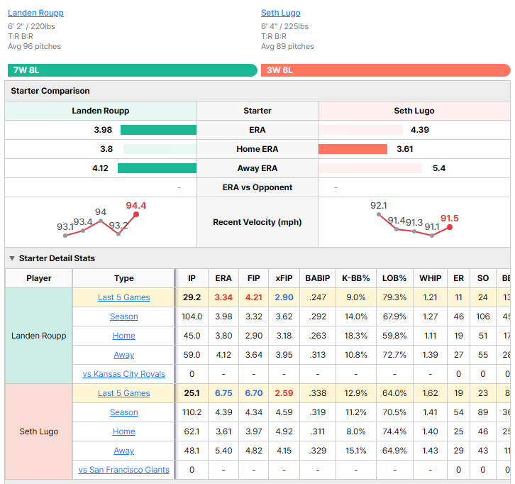Open Landen Roupp's Last 5 Games link

(x=124, y=297)
